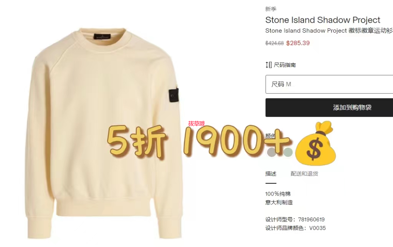This screenshot has height=247, width=393.
Task: Click the cream sweatshirt product image
Action: (104, 133)
